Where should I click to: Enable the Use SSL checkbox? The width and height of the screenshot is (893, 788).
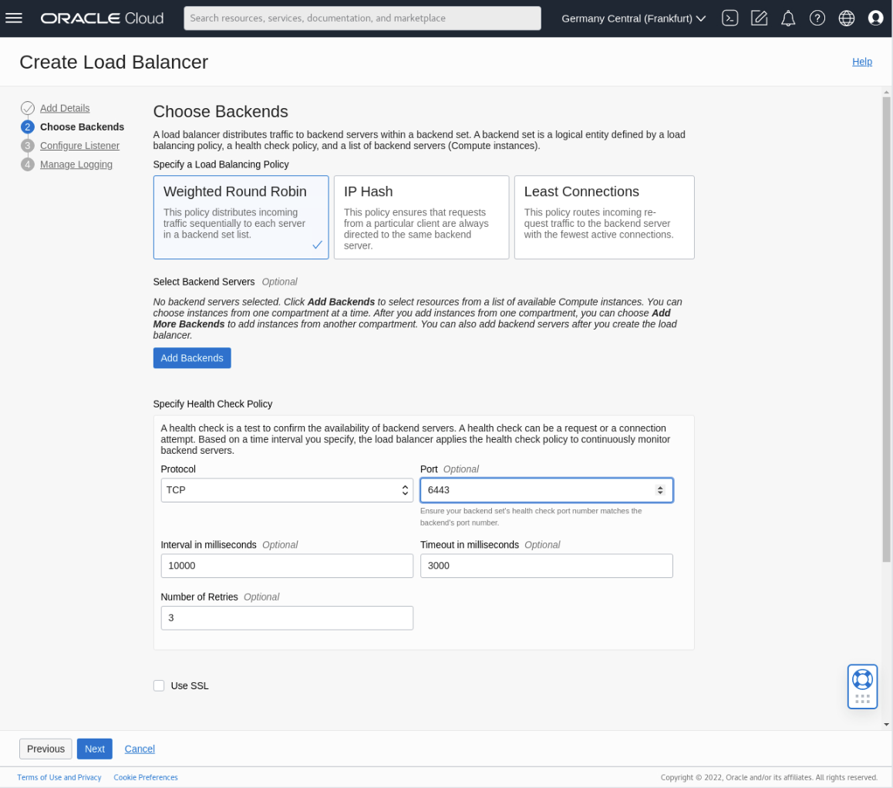coord(159,685)
